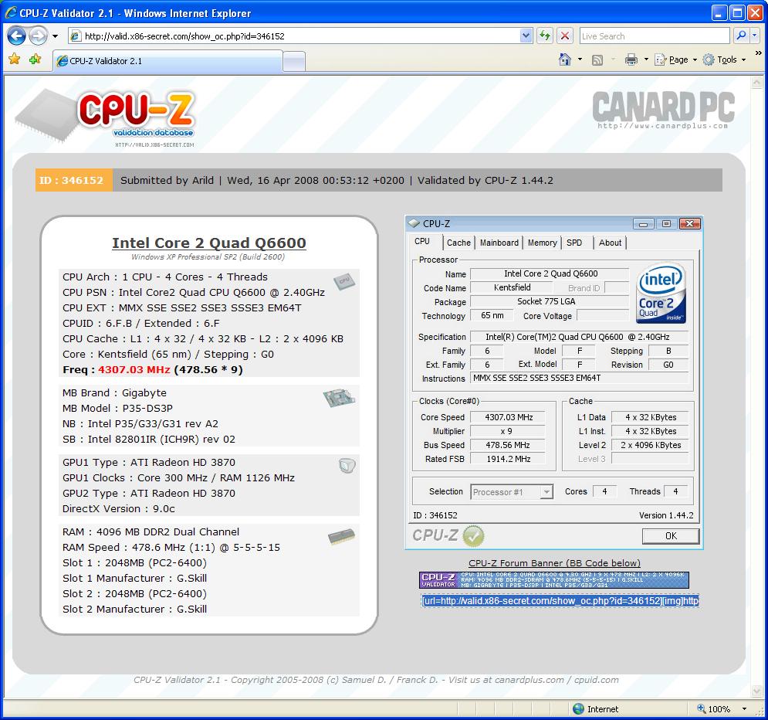Screen dimensions: 768x720
Task: Open the SPD tab
Action: pyautogui.click(x=574, y=243)
